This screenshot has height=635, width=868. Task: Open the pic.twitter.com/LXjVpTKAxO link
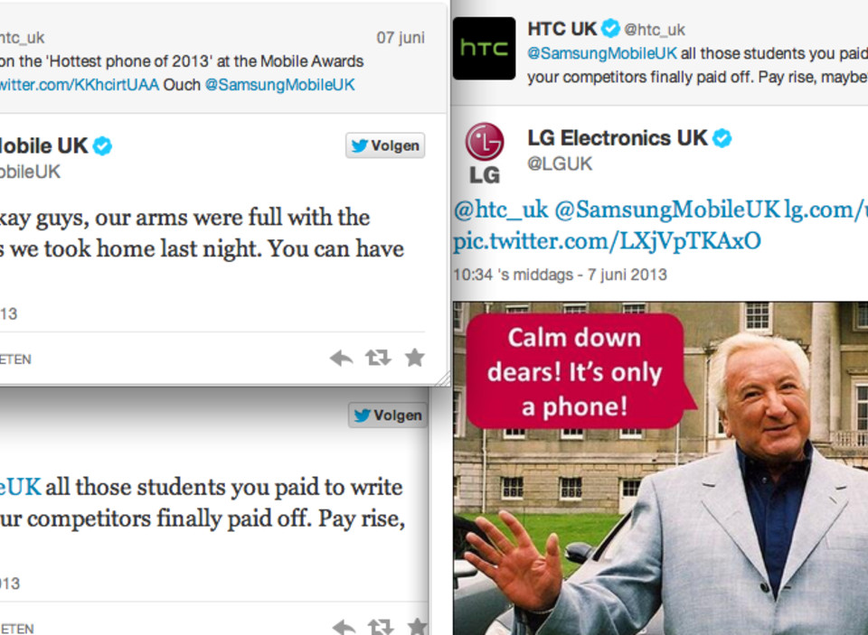point(607,241)
